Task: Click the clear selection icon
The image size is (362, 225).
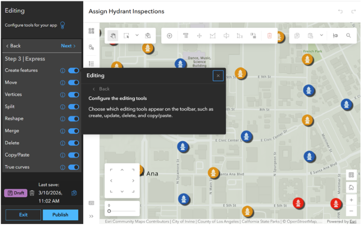Action: [x=148, y=36]
